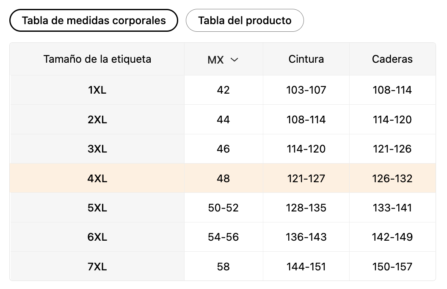The image size is (447, 289).
Task: Select the 2XL size row label
Action: point(97,119)
